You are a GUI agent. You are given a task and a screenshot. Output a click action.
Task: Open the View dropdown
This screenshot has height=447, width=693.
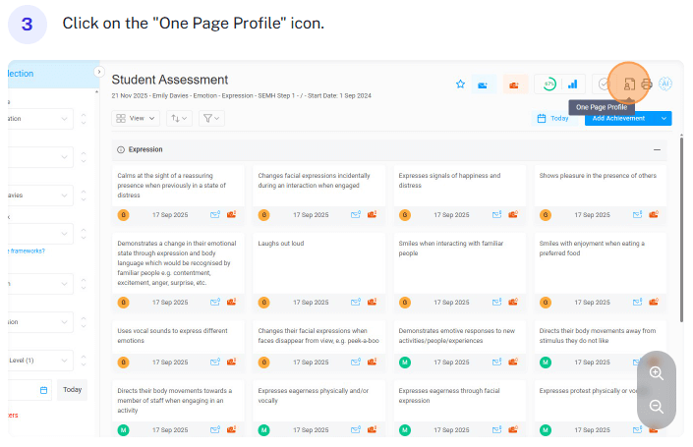(134, 118)
